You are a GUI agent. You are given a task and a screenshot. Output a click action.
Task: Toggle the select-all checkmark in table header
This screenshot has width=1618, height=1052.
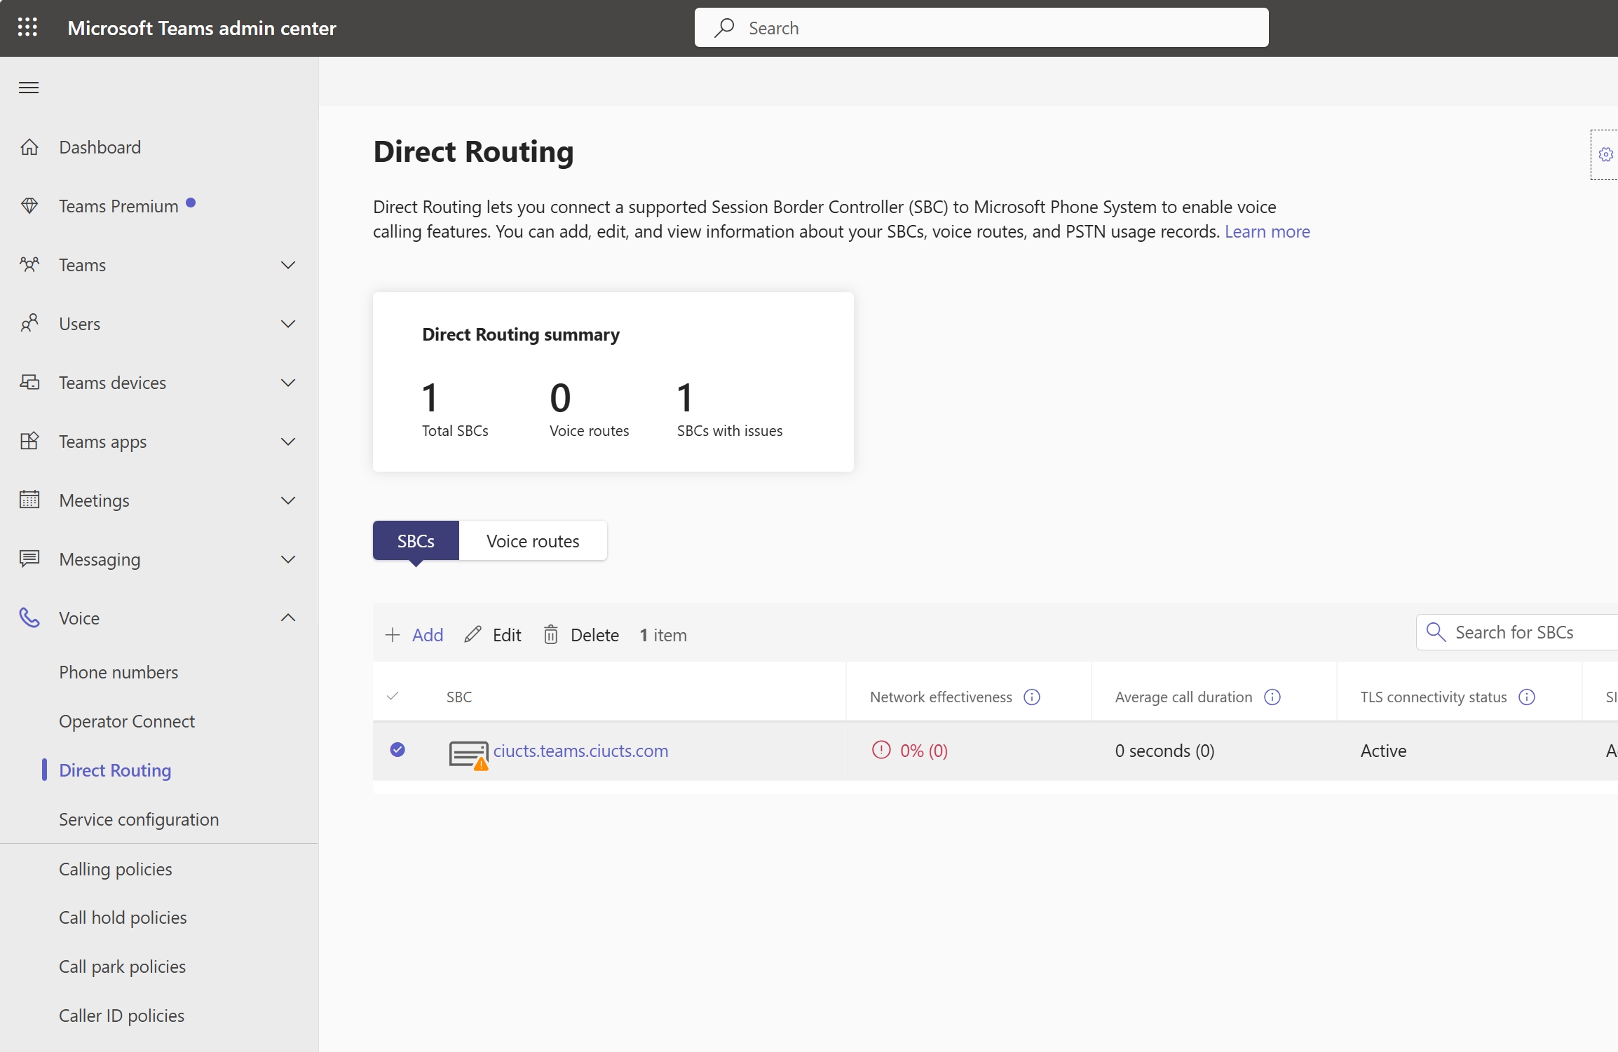click(x=393, y=696)
